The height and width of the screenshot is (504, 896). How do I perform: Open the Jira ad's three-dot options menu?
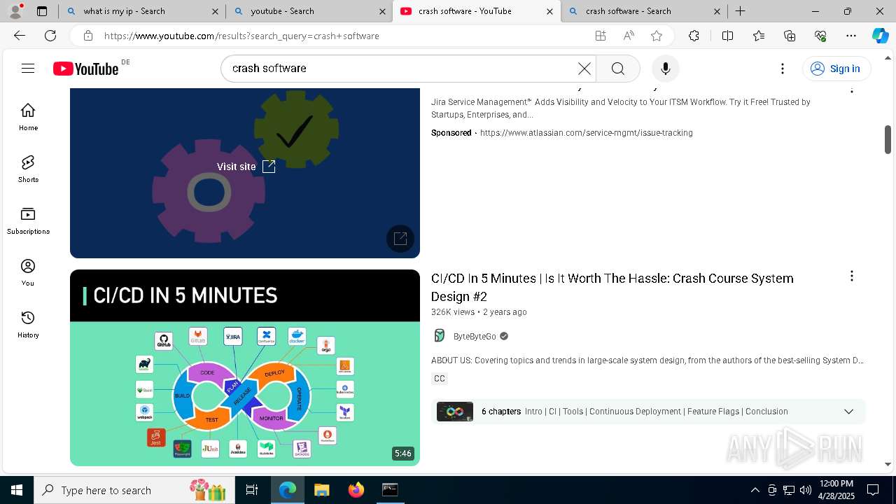point(852,89)
